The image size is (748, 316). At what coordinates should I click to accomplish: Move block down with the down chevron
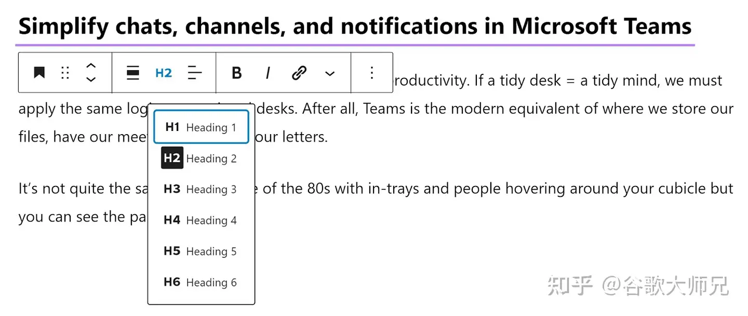click(91, 80)
